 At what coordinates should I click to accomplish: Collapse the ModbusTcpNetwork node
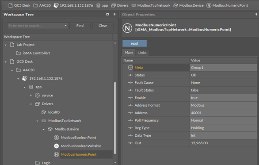37,121
